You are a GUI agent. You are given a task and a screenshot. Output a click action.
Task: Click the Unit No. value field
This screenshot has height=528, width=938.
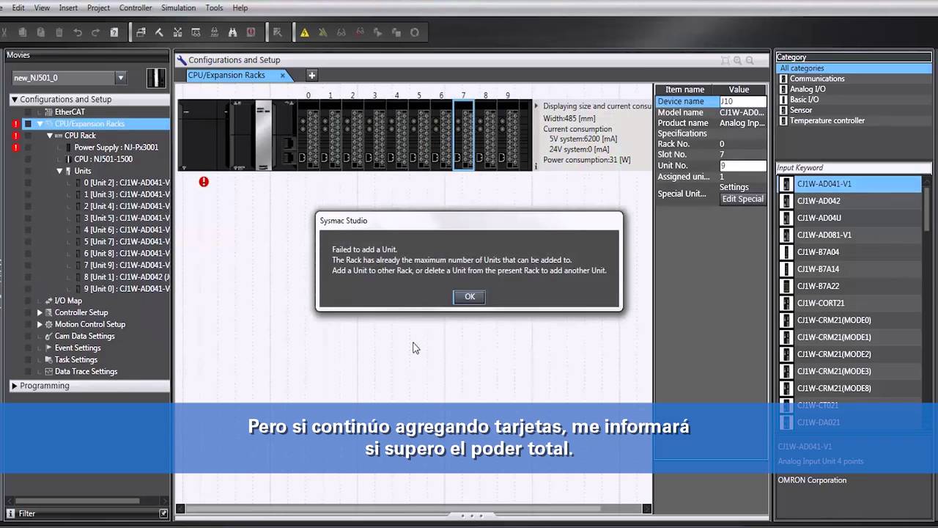[742, 166]
